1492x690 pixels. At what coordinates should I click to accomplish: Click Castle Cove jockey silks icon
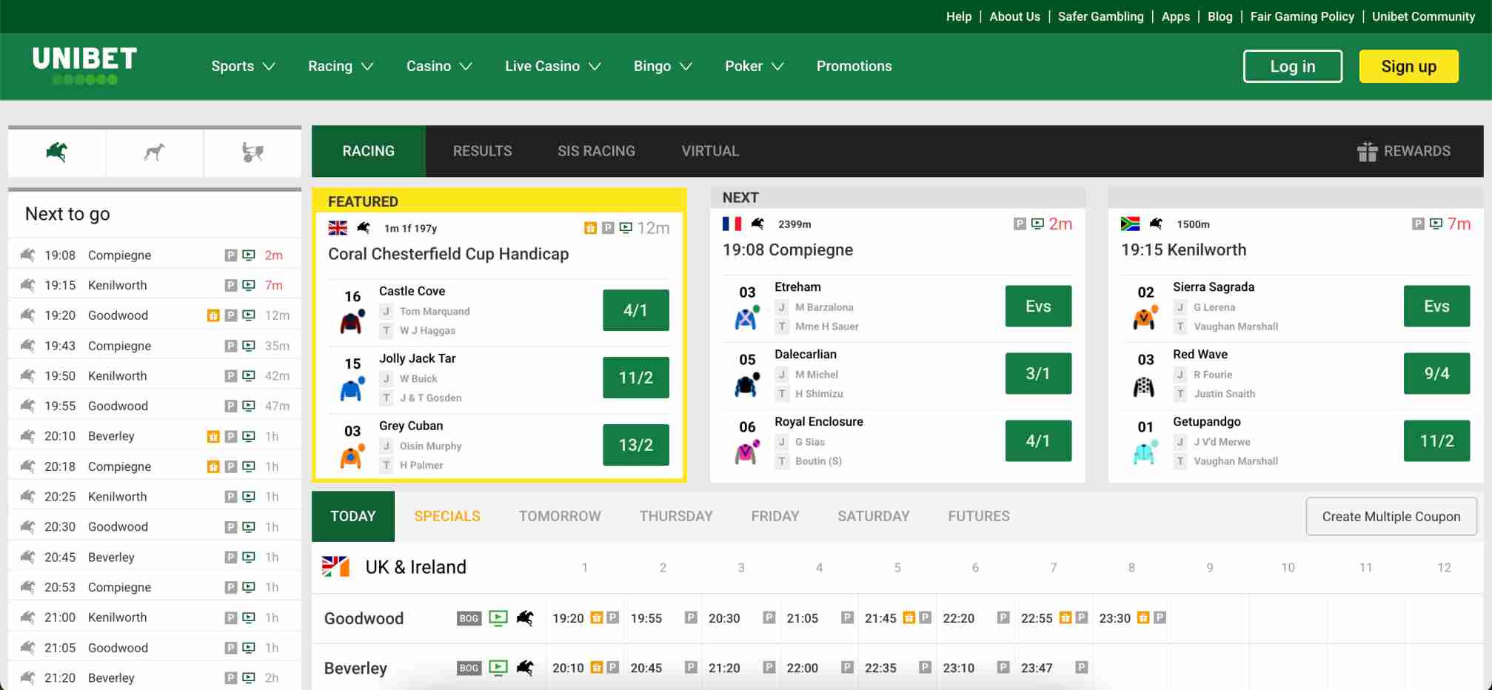pyautogui.click(x=352, y=322)
